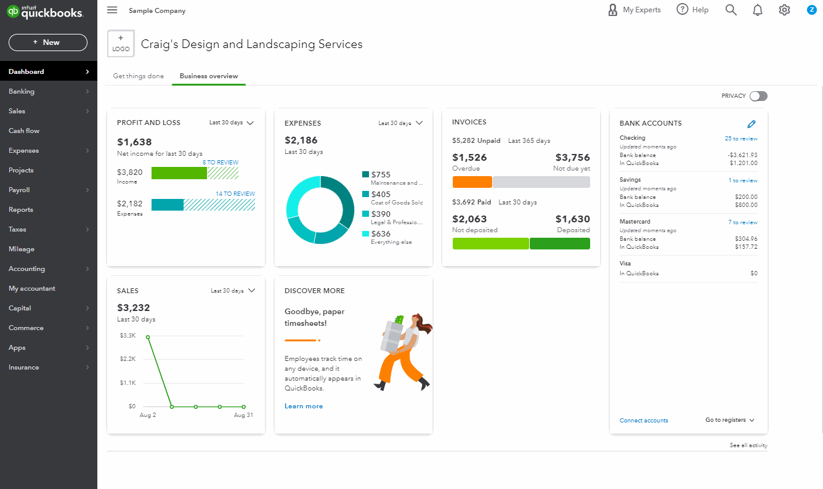Click the Connect accounts link
This screenshot has width=823, height=489.
644,421
